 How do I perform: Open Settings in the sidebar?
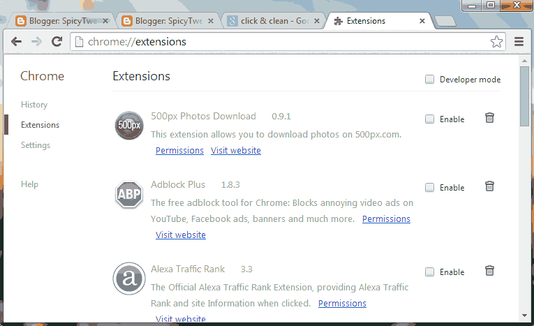pos(36,145)
